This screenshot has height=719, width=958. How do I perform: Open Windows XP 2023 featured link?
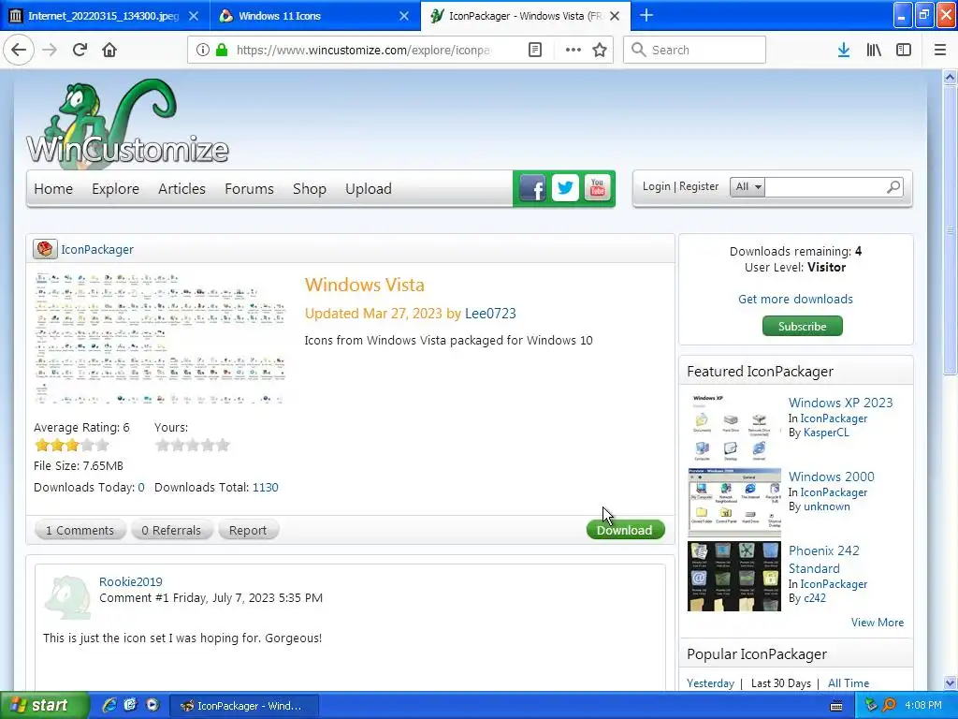pos(840,403)
